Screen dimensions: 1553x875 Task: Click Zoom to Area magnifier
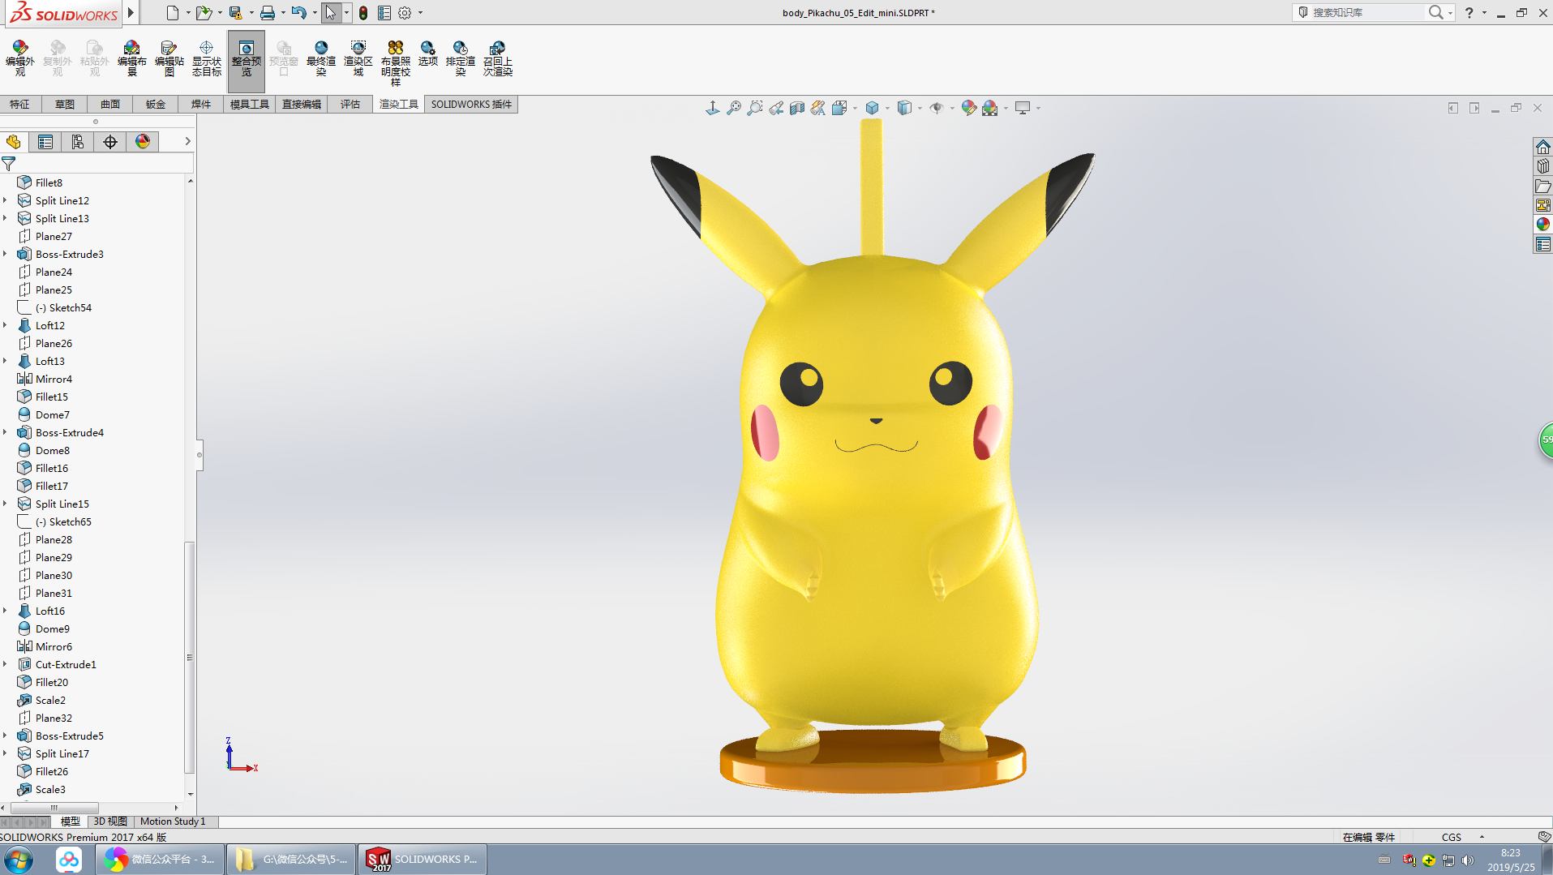pos(755,108)
